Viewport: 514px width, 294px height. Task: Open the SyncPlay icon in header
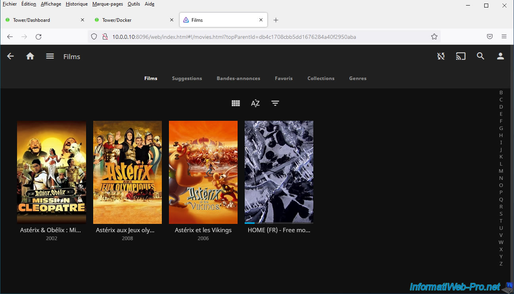click(x=441, y=56)
